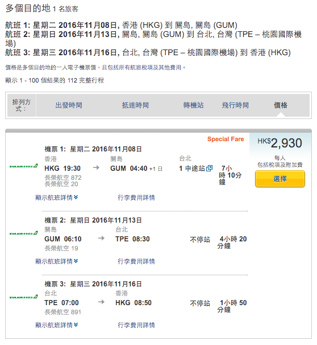Expand 顯示航班詳情 for ticket 2
The height and width of the screenshot is (345, 317).
(57, 261)
